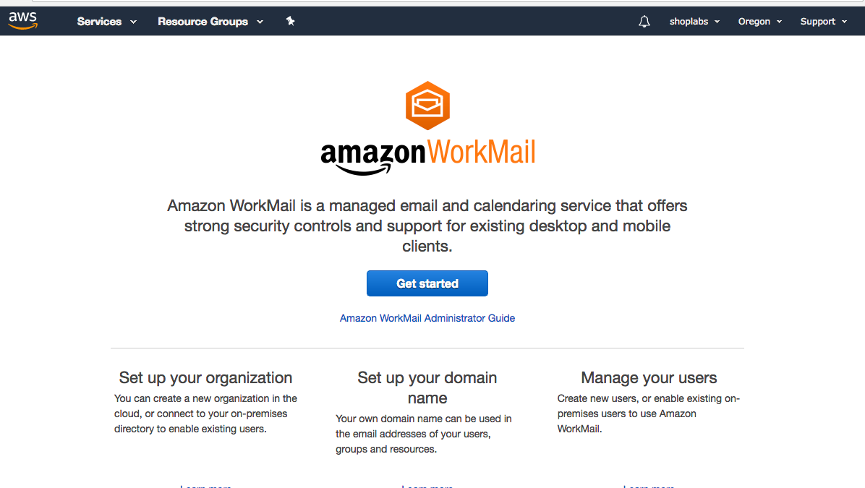Click the Get started button
The image size is (865, 488).
(427, 283)
